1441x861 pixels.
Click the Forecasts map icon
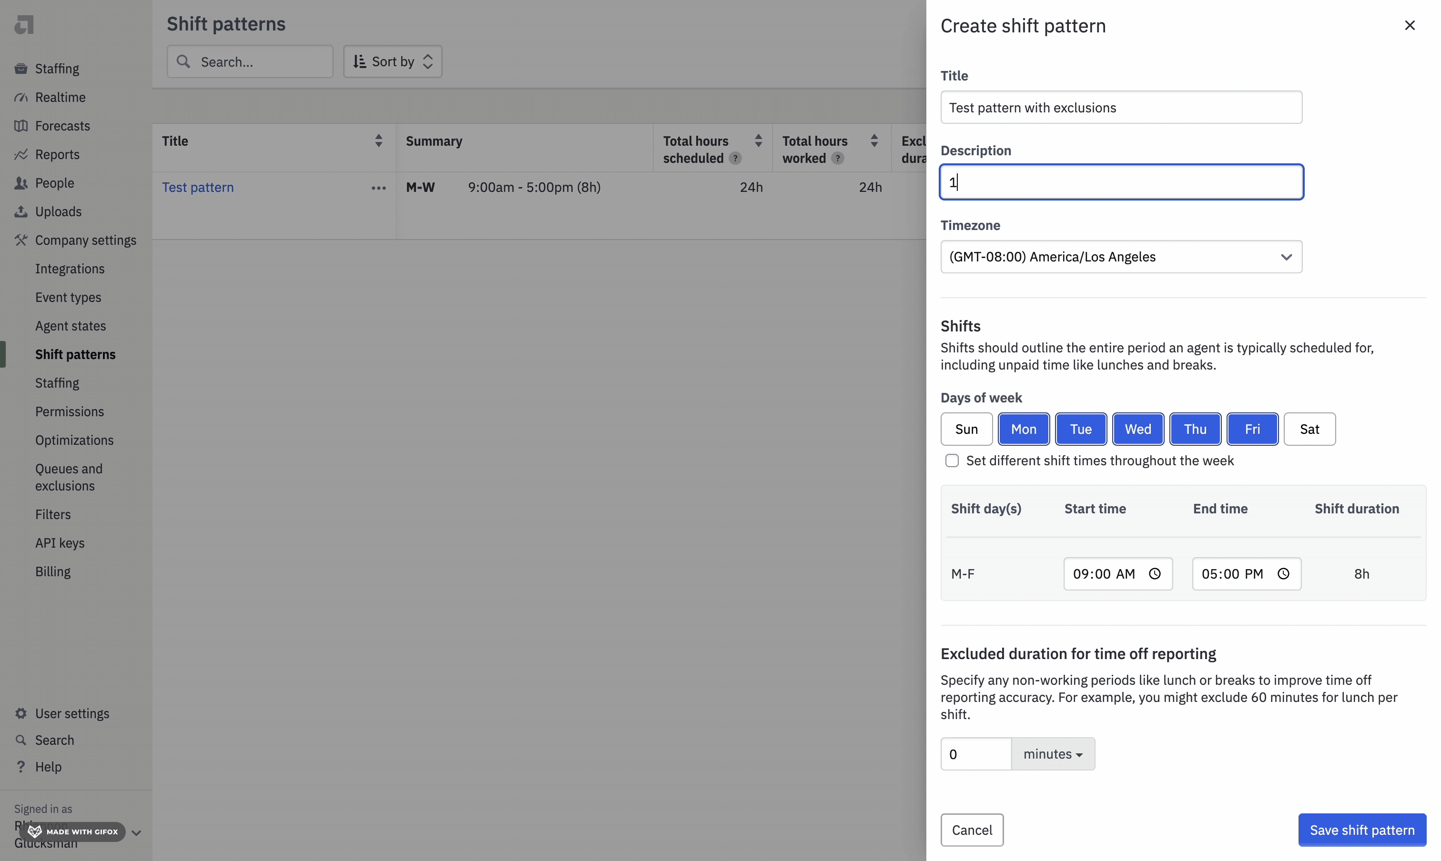click(21, 126)
